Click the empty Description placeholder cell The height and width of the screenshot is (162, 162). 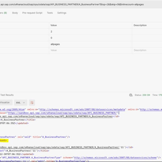click(147, 50)
